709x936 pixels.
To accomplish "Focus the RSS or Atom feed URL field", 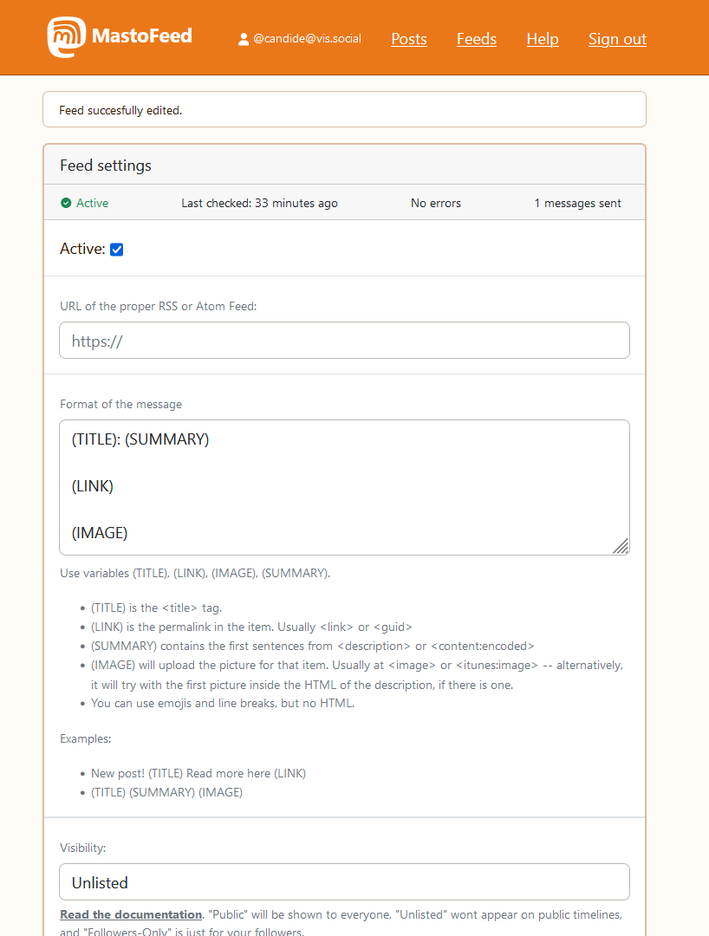I will (344, 341).
